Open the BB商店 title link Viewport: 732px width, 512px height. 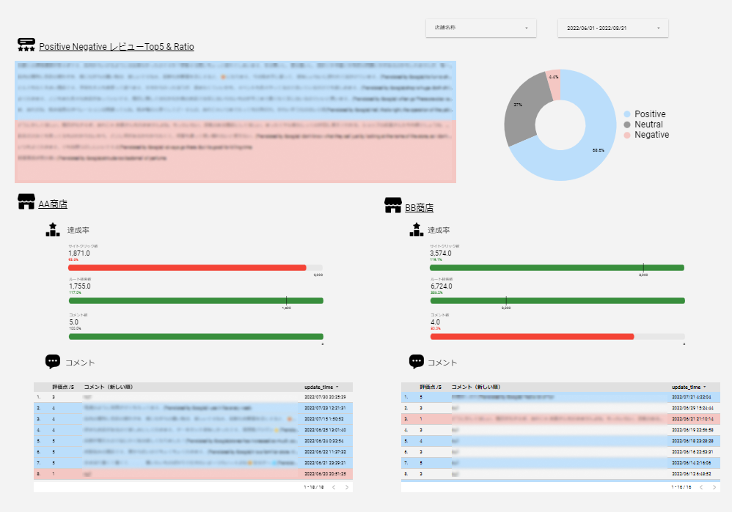pos(419,208)
